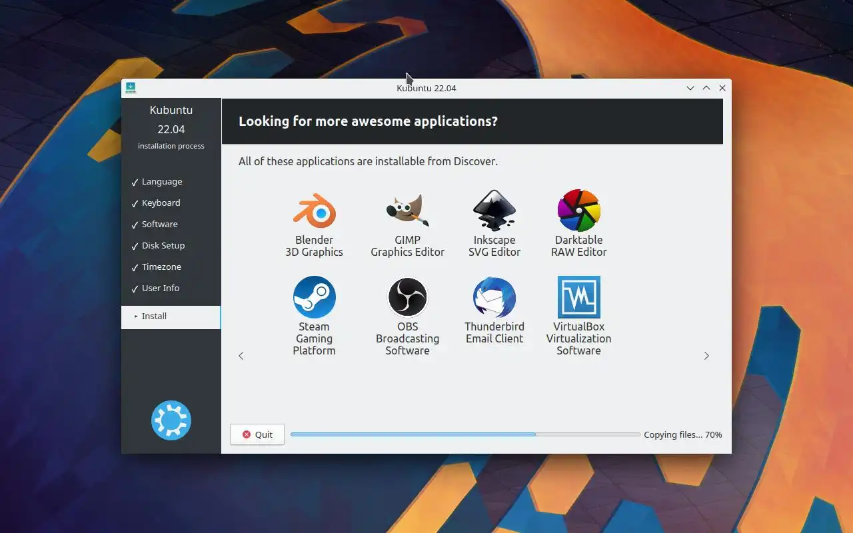Advance to next slide with right arrow
The image size is (853, 533).
pyautogui.click(x=706, y=356)
